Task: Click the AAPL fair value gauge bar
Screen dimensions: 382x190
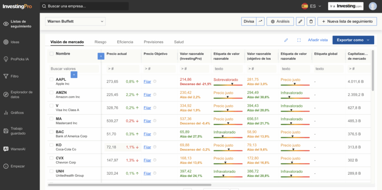Action: pyautogui.click(x=228, y=84)
